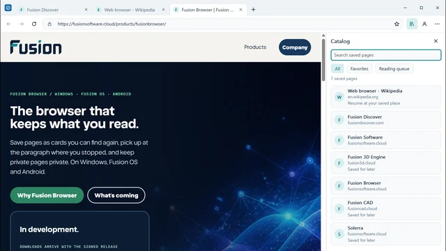The image size is (446, 251).
Task: Click the F avatar of Fusion CAD
Action: (x=339, y=209)
